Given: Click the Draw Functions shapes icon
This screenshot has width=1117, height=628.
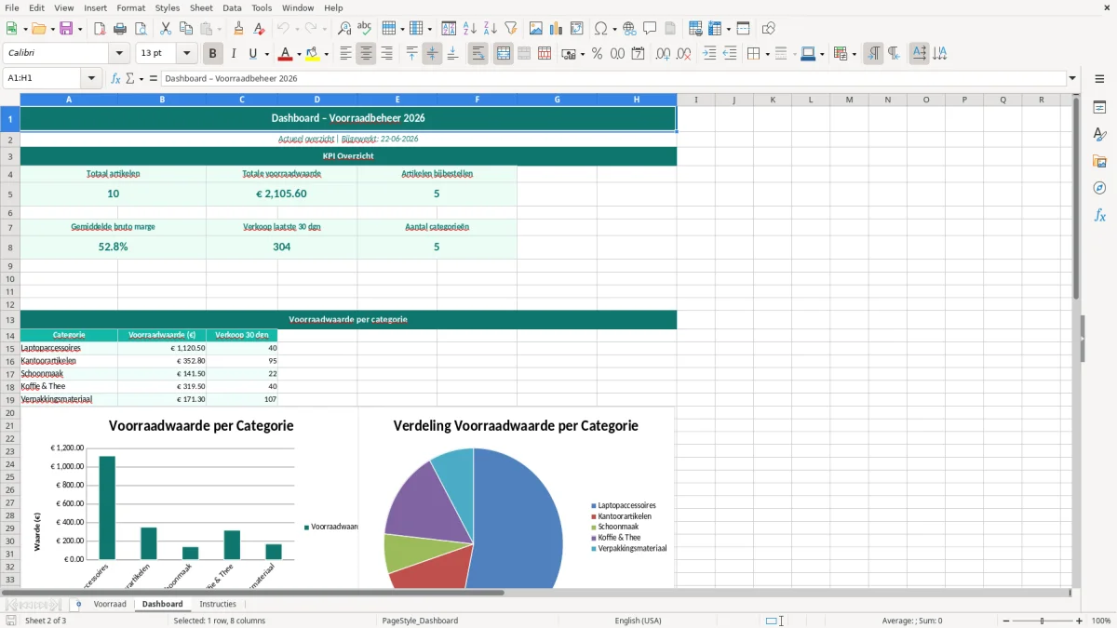Looking at the screenshot, I should pos(768,28).
